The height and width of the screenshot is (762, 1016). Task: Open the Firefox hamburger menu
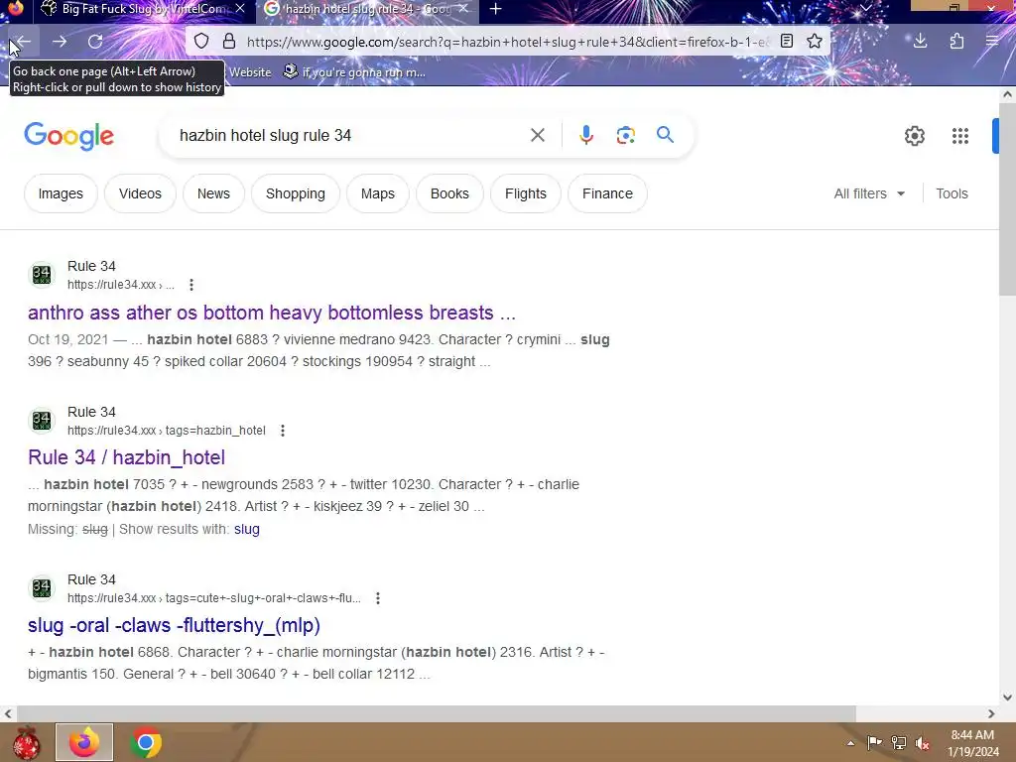992,42
